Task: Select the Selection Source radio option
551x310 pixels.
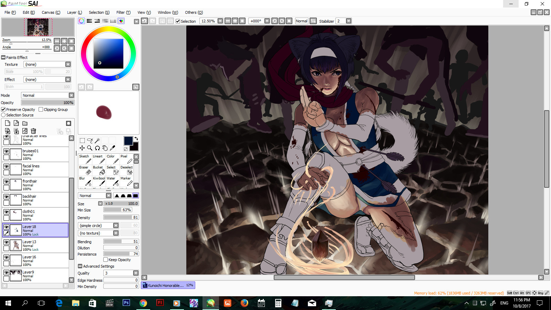Action: 3,115
